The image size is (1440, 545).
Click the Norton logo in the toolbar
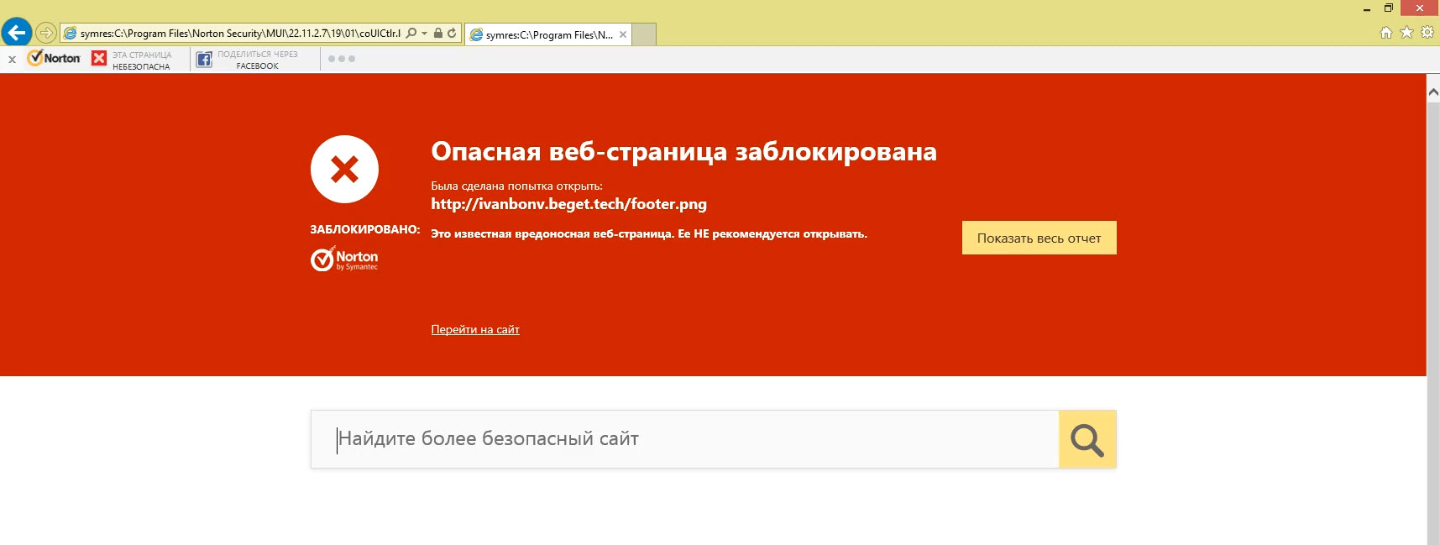54,58
